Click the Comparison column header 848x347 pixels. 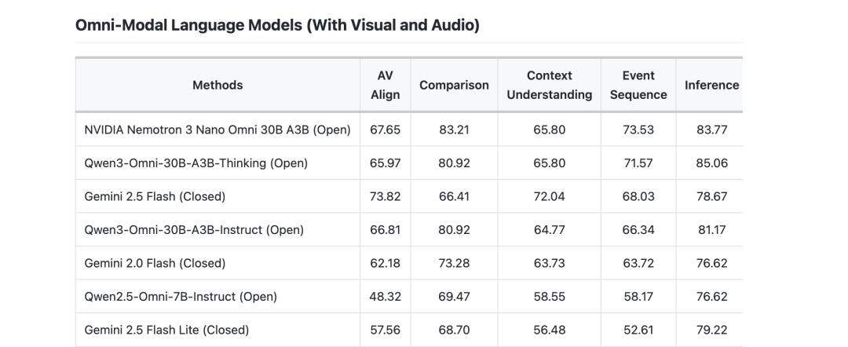[454, 85]
